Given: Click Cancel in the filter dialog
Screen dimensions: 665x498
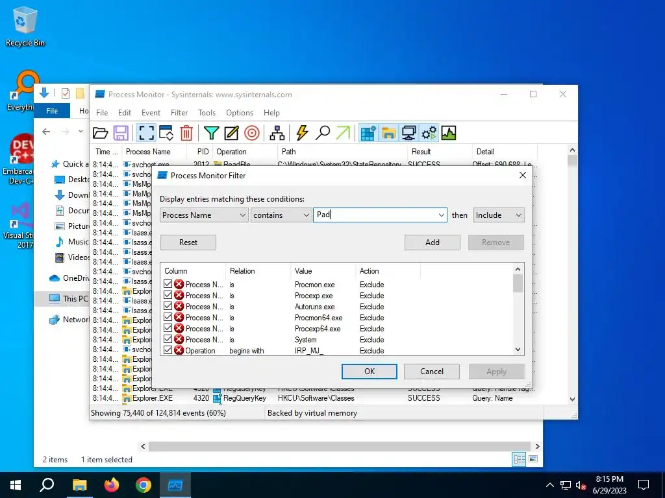Looking at the screenshot, I should tap(432, 372).
